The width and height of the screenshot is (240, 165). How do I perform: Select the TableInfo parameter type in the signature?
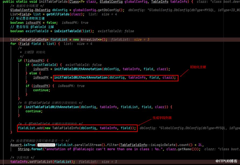(160, 2)
